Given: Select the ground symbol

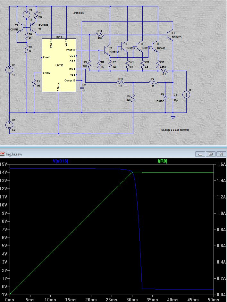Looking at the screenshot, I should pos(173,117).
